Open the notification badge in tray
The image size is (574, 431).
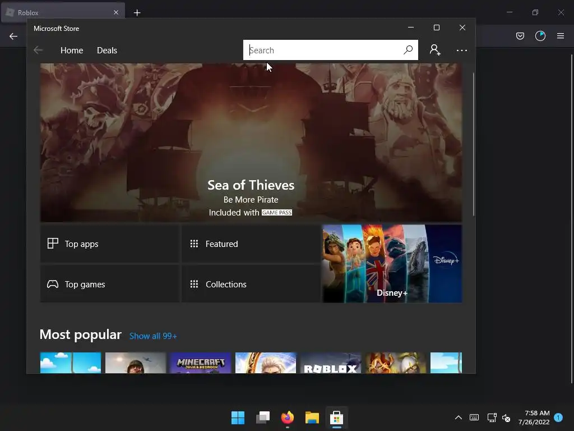pyautogui.click(x=558, y=418)
